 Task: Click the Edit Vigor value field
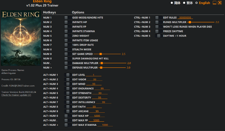95,79
